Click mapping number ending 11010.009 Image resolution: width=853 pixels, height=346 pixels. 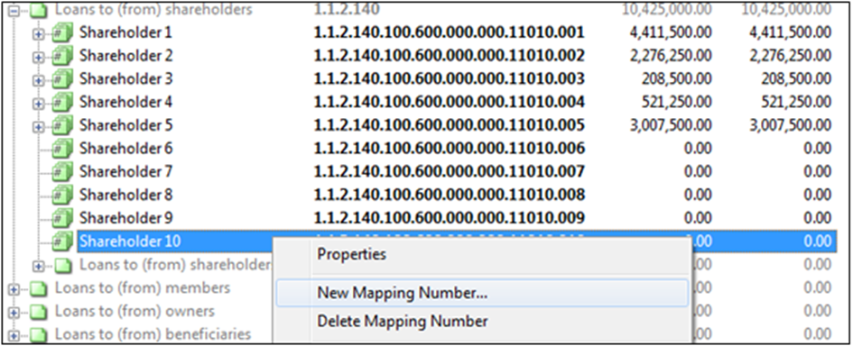coord(449,217)
